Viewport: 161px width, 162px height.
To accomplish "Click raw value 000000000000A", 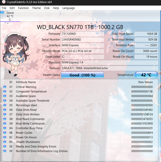I will [x=142, y=101].
